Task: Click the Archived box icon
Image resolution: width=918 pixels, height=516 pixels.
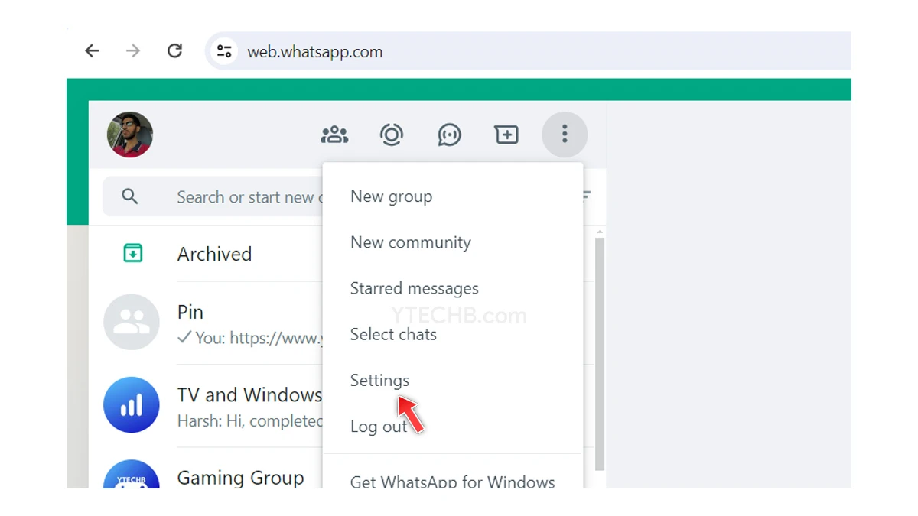Action: [133, 253]
